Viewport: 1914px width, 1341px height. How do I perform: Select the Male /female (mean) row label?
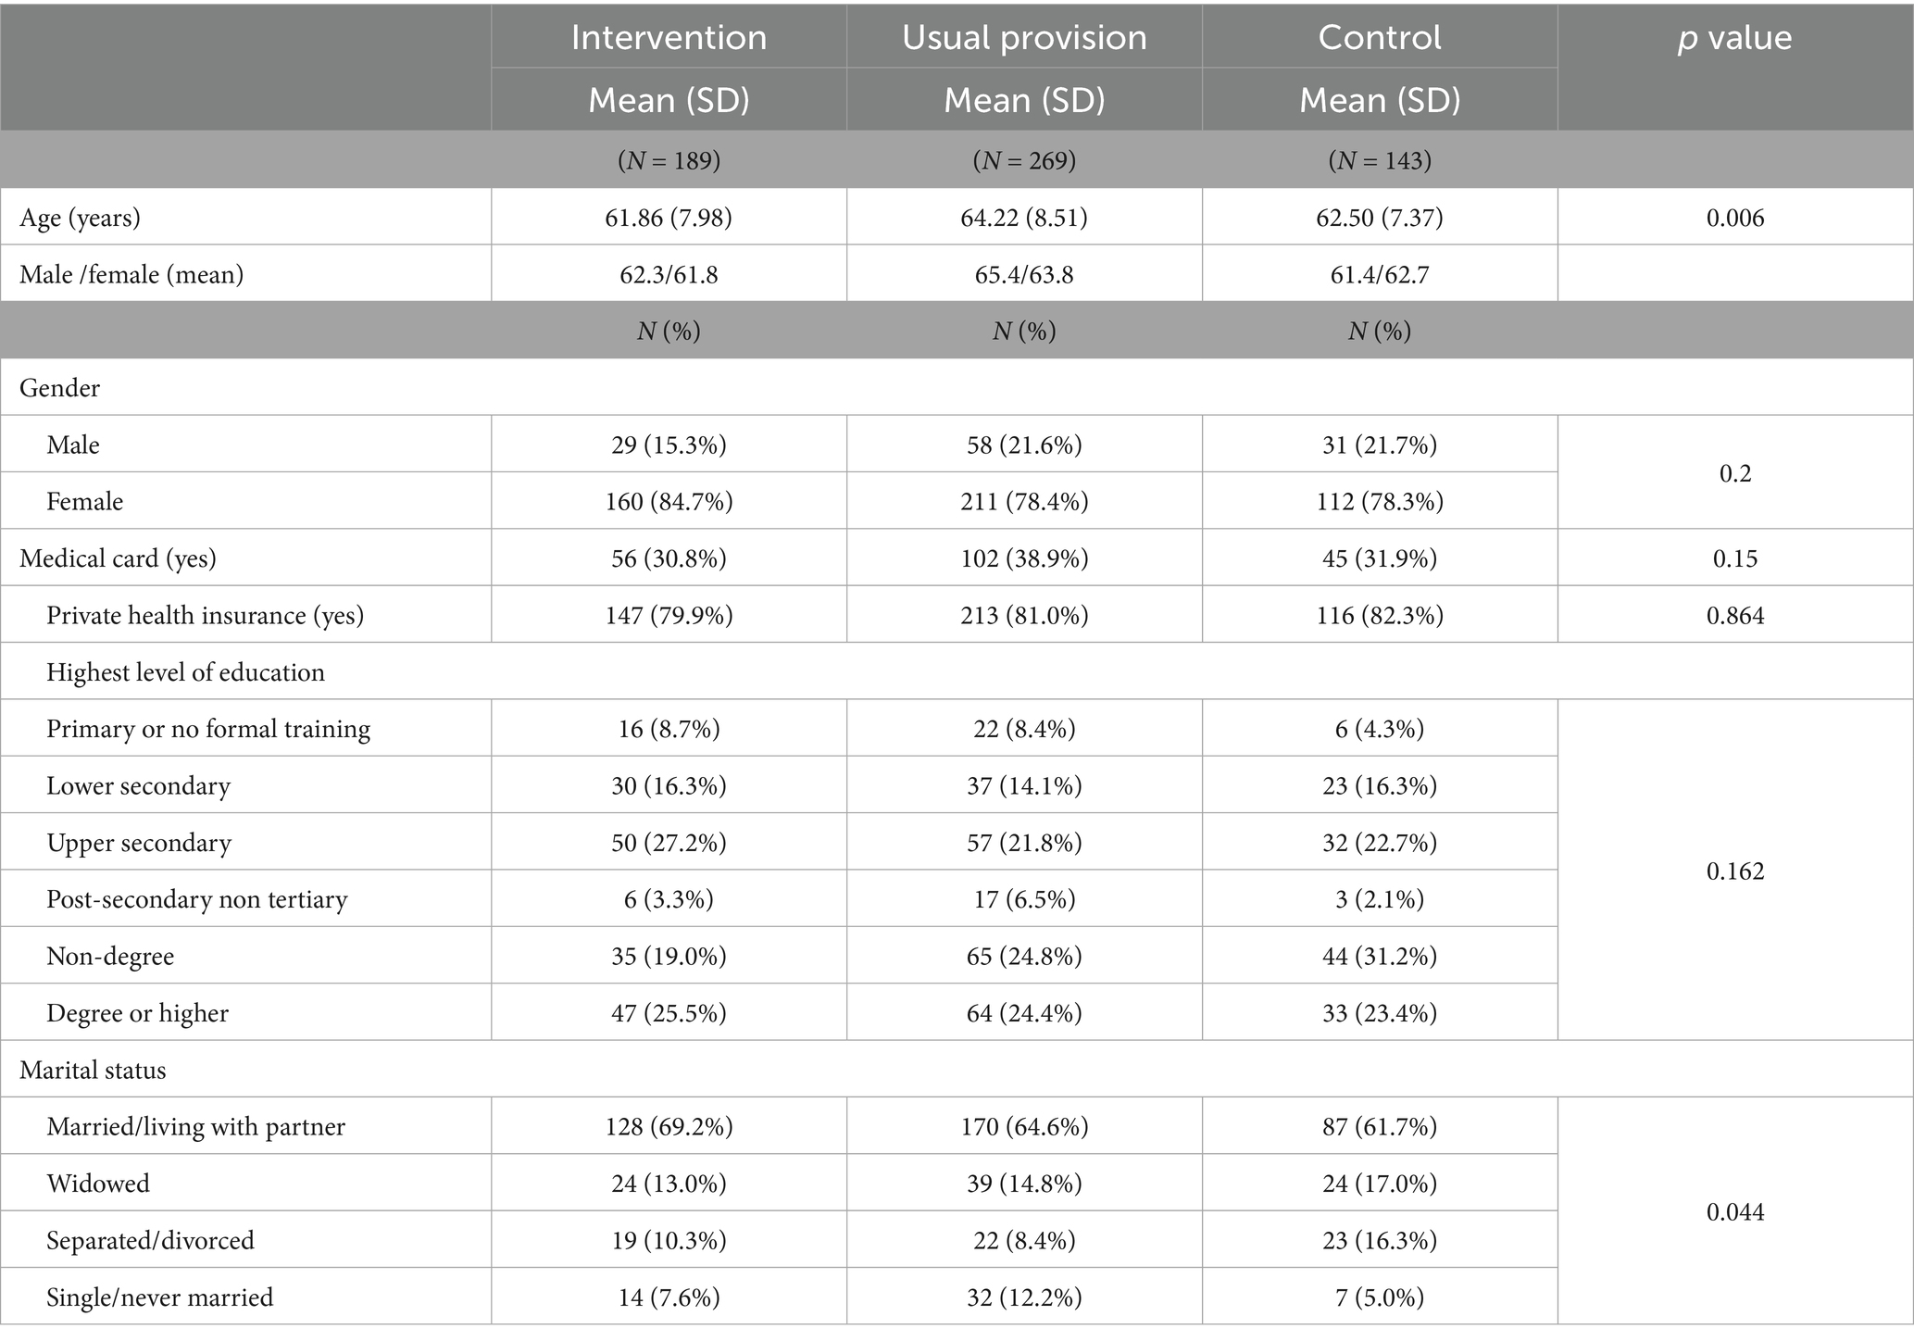click(131, 274)
